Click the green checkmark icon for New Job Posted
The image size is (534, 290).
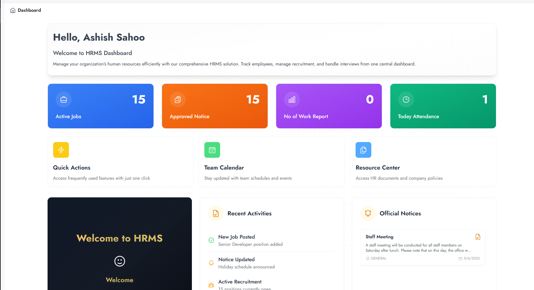coord(211,240)
